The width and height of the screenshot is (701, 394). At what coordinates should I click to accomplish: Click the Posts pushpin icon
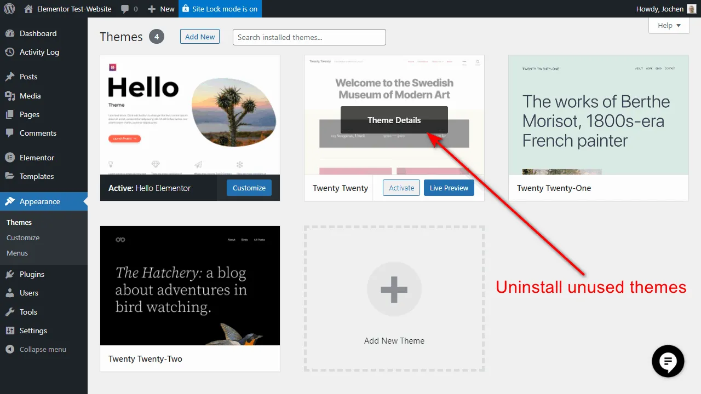tap(10, 77)
